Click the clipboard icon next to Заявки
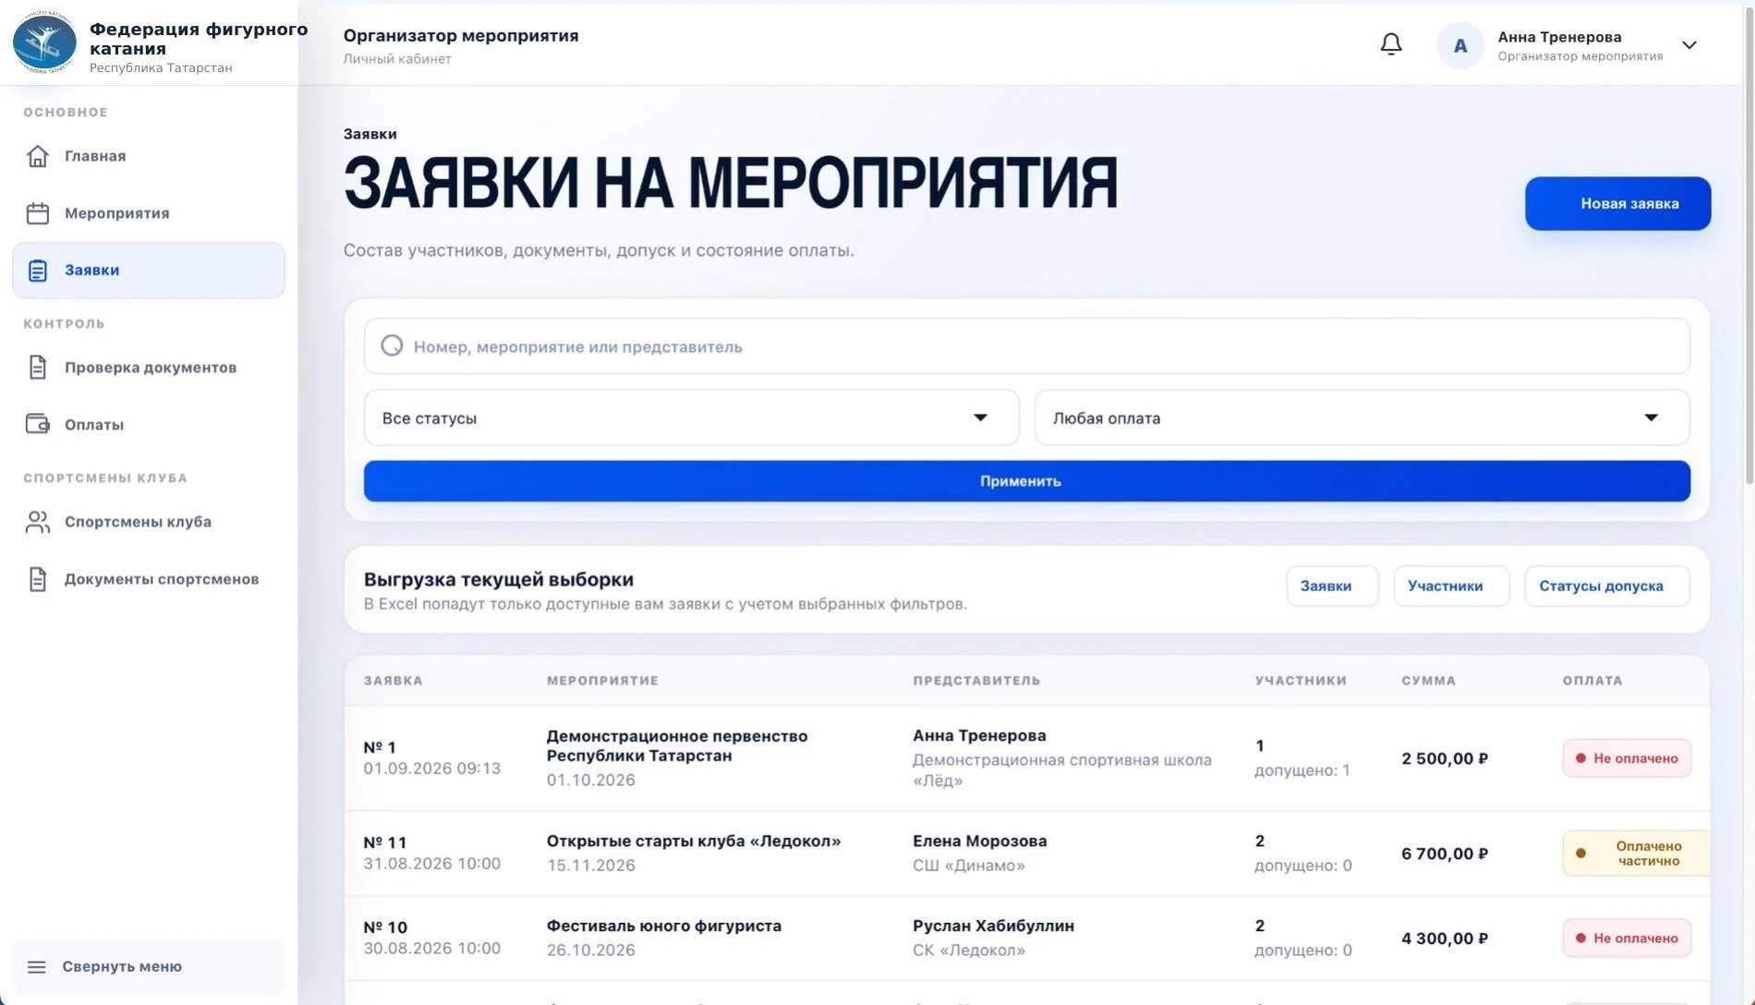1755x1005 pixels. pos(38,271)
